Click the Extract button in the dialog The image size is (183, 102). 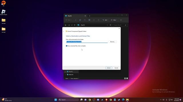click(109, 68)
